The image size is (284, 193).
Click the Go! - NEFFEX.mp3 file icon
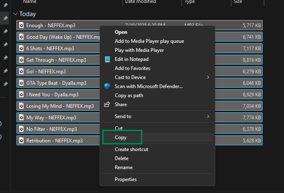pos(21,72)
